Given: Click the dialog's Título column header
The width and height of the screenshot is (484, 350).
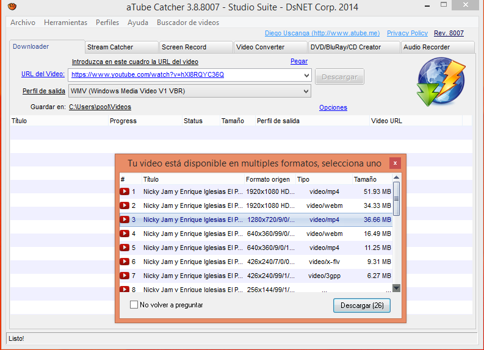Looking at the screenshot, I should pos(193,179).
